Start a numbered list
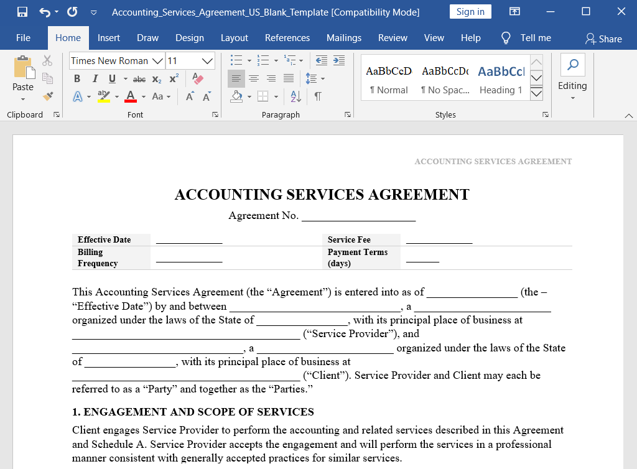The width and height of the screenshot is (637, 469). pos(263,60)
